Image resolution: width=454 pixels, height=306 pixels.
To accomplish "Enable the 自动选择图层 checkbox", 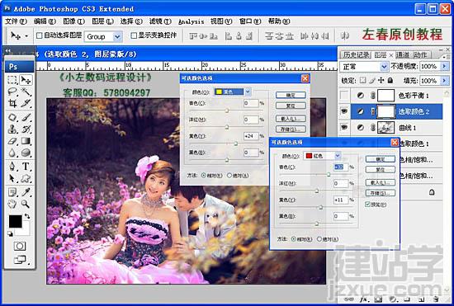I will pos(39,35).
